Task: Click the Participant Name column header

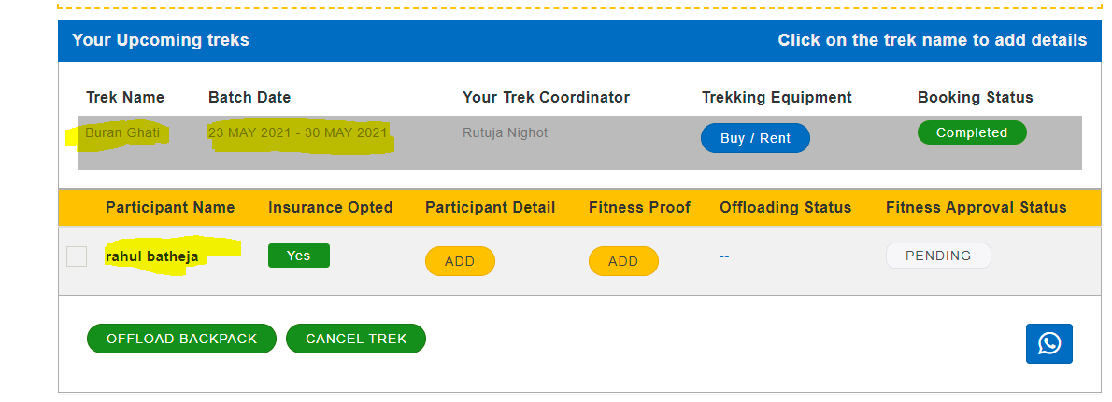Action: point(170,207)
